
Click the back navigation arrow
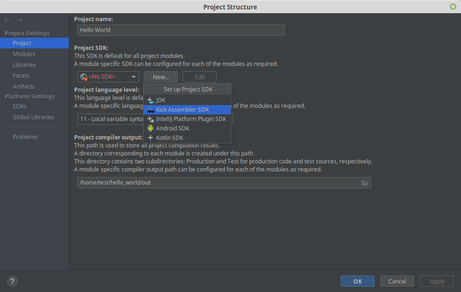pyautogui.click(x=7, y=20)
